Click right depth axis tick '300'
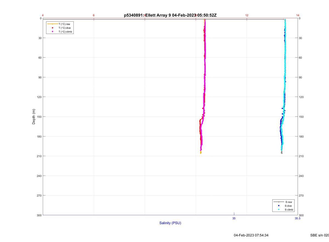 [301, 215]
